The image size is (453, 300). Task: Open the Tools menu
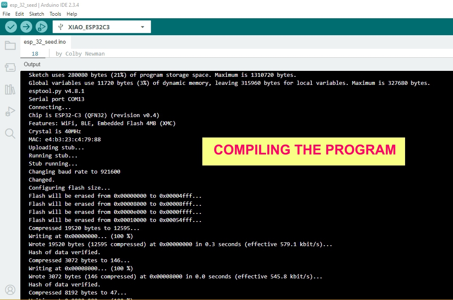(x=55, y=14)
